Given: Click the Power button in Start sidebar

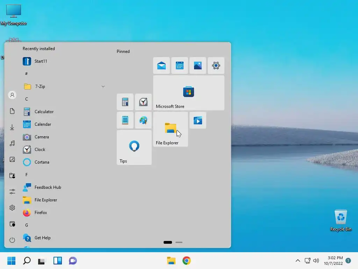Looking at the screenshot, I should click(x=12, y=240).
